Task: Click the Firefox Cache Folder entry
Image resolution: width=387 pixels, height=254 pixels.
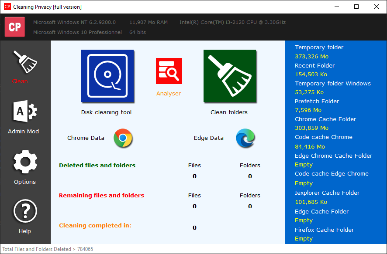Action: pyautogui.click(x=324, y=230)
